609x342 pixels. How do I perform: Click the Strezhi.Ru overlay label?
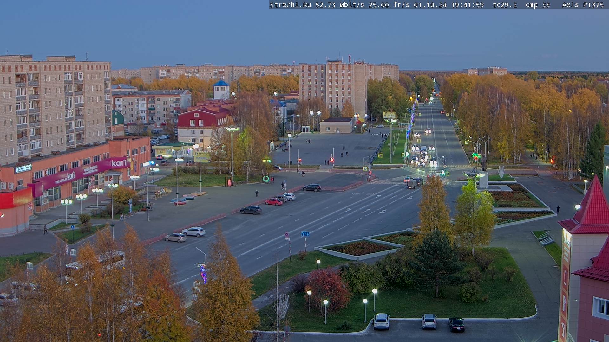[290, 5]
